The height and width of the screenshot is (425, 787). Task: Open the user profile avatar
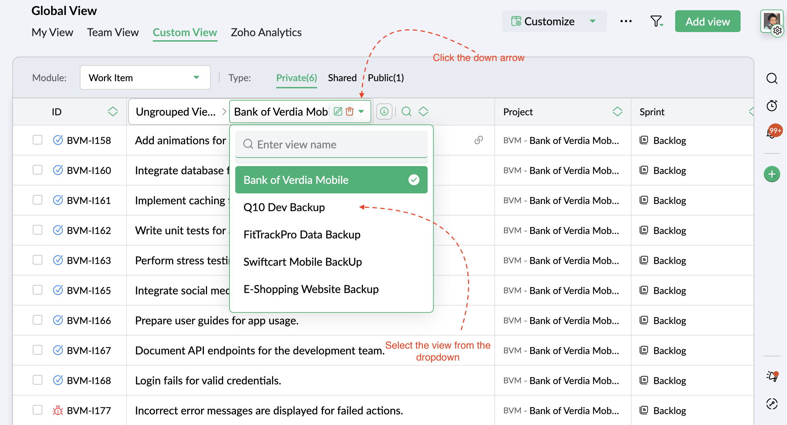(772, 21)
